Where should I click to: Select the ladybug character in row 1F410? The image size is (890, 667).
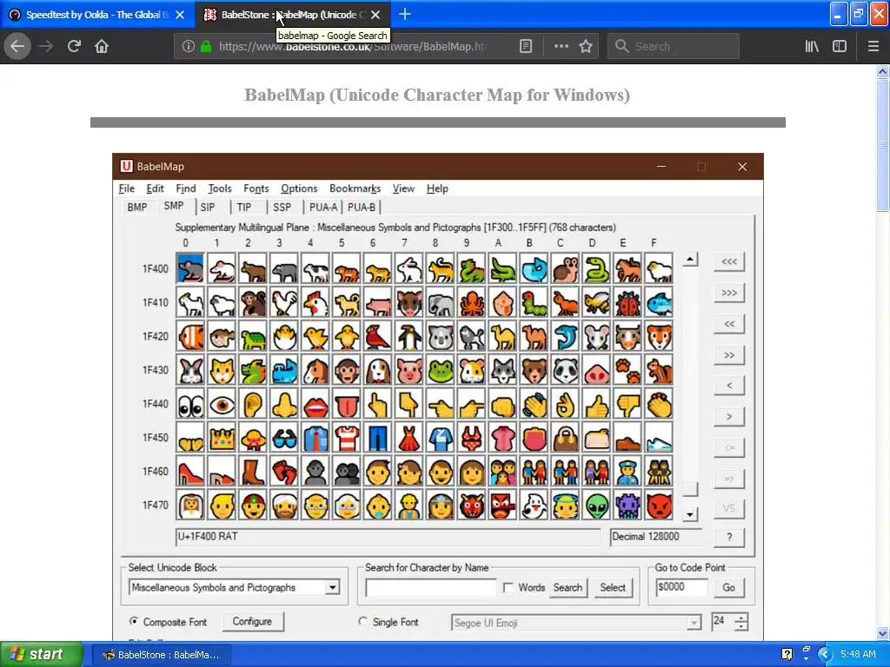click(x=628, y=302)
